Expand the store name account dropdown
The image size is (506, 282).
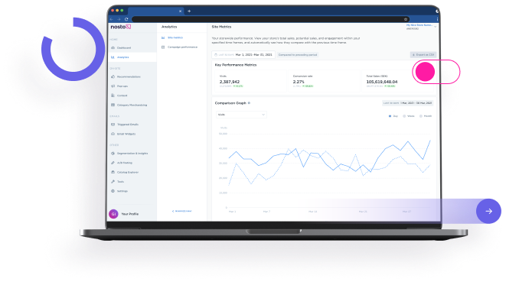tap(421, 27)
